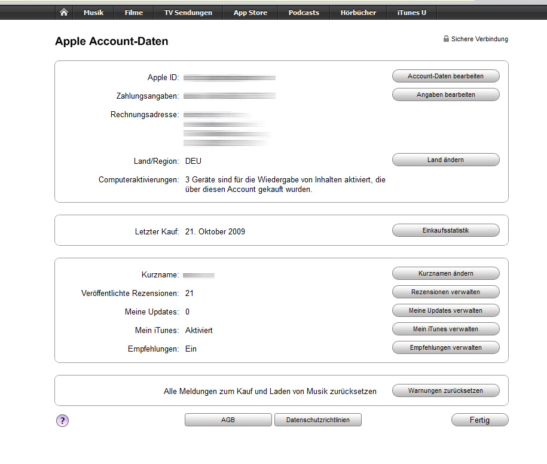The width and height of the screenshot is (547, 464).
Task: Finish with the Fertig button
Action: [x=479, y=420]
